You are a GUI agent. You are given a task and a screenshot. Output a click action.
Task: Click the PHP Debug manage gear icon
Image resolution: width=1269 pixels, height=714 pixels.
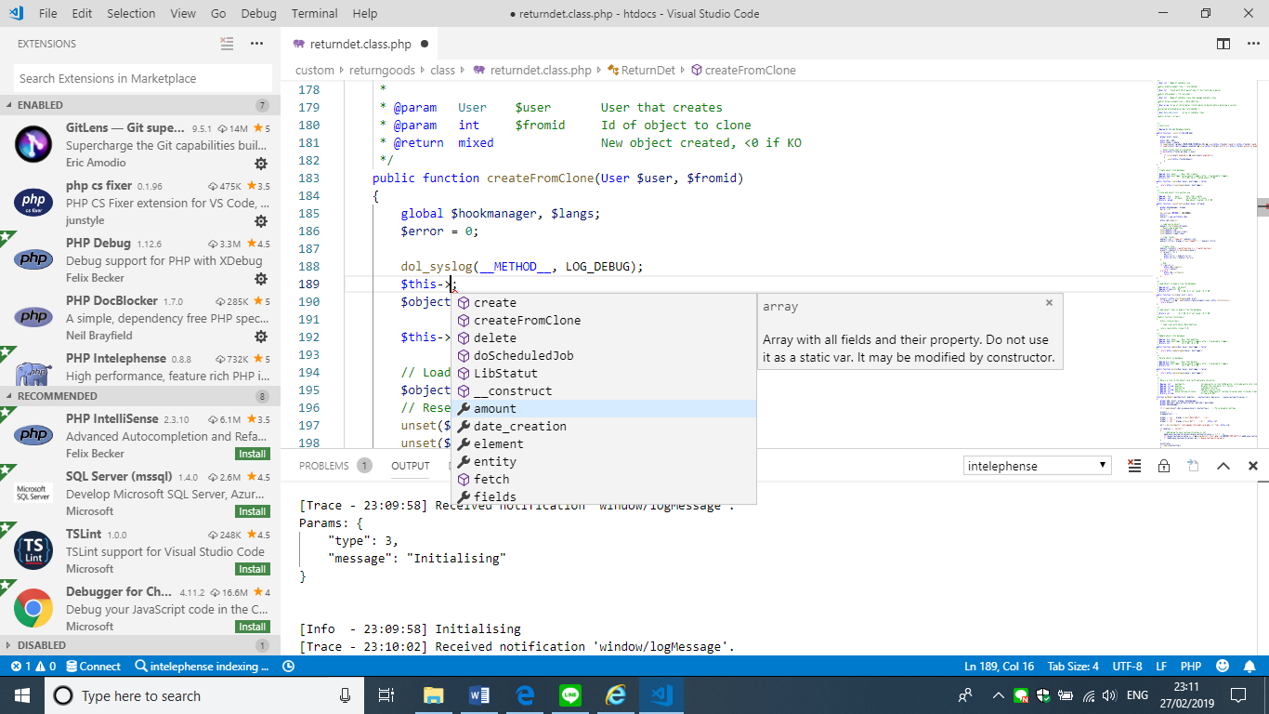pos(261,278)
